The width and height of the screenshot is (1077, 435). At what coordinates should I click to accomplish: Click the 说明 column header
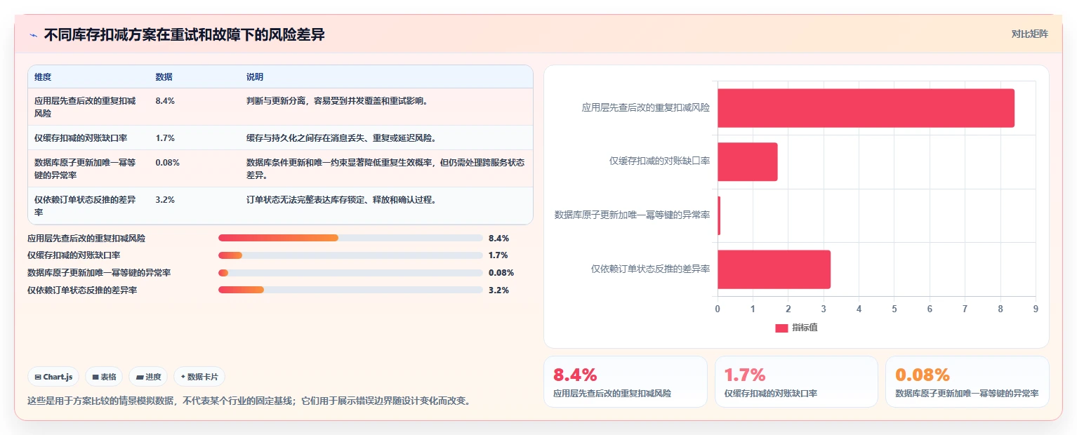click(254, 77)
